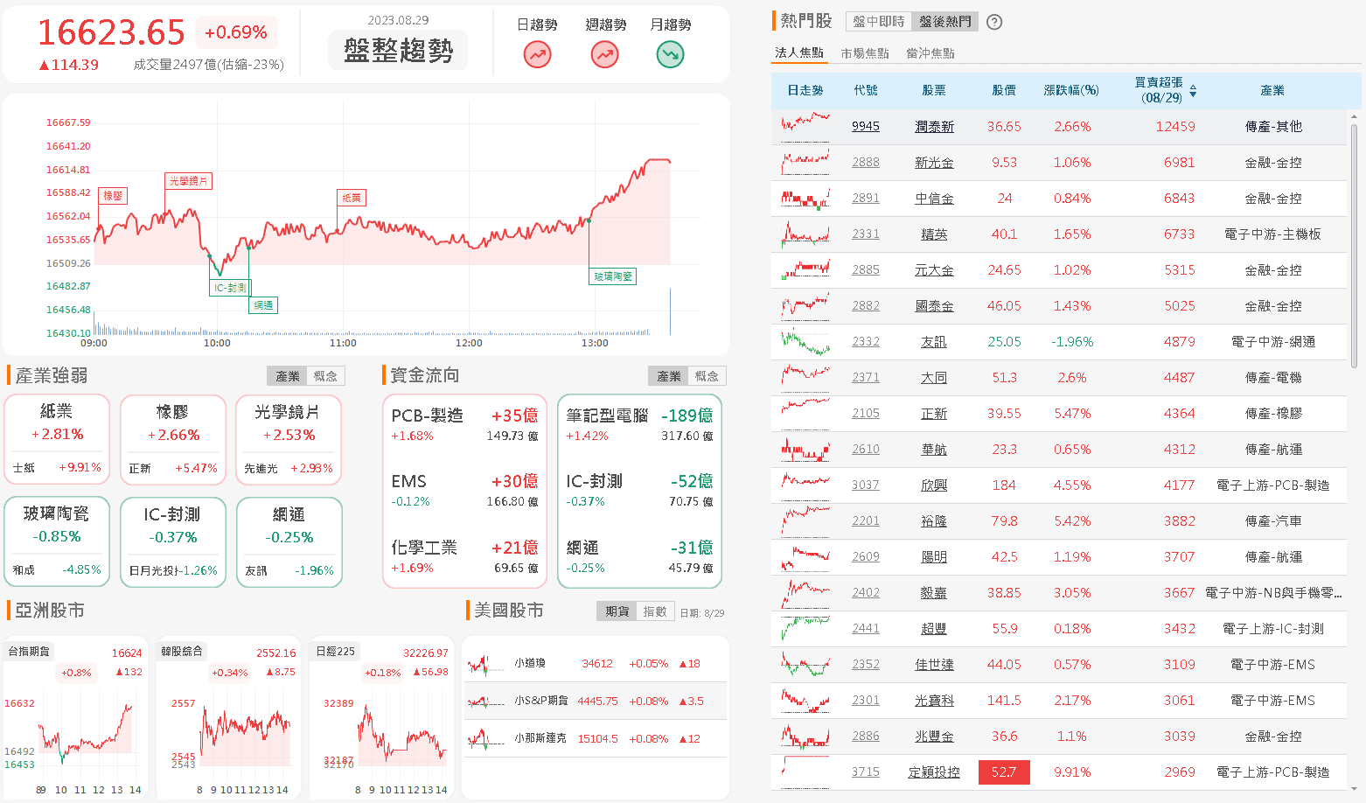Open stock code 2331 link
Screen dimensions: 1366x803
point(866,234)
